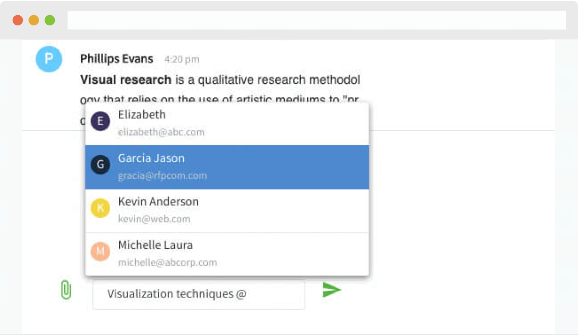
Task: Click the elizabeth@abc.com email text
Action: point(161,132)
